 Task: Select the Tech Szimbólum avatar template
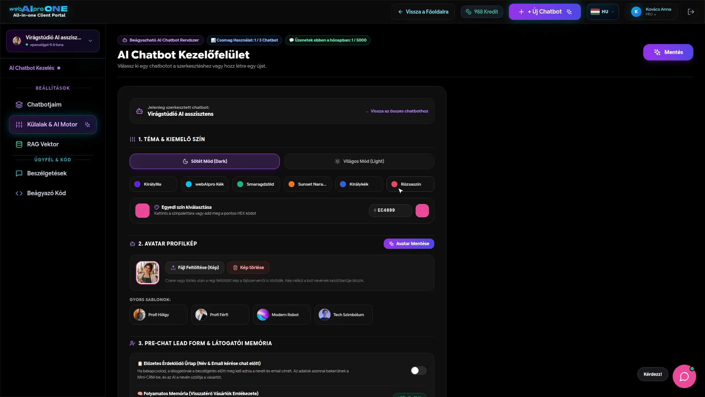coord(344,315)
